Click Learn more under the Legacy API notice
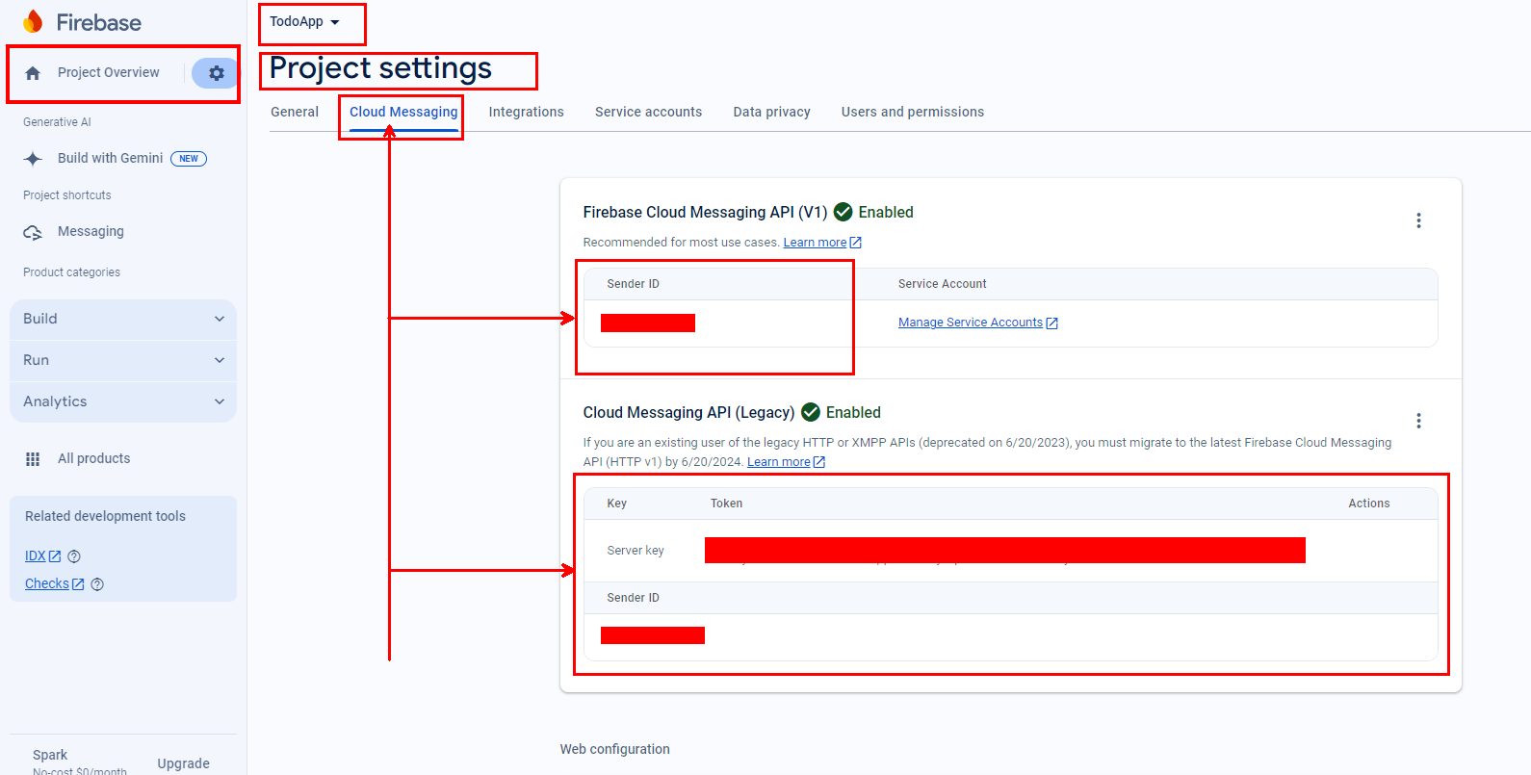1531x775 pixels. [779, 462]
